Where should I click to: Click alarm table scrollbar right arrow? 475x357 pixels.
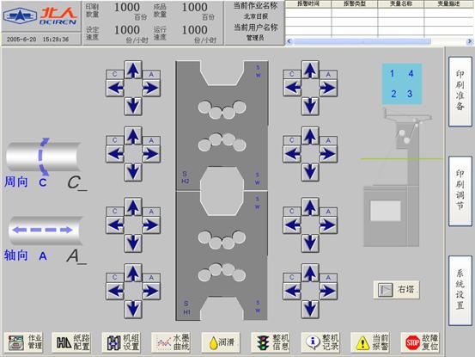pos(470,41)
